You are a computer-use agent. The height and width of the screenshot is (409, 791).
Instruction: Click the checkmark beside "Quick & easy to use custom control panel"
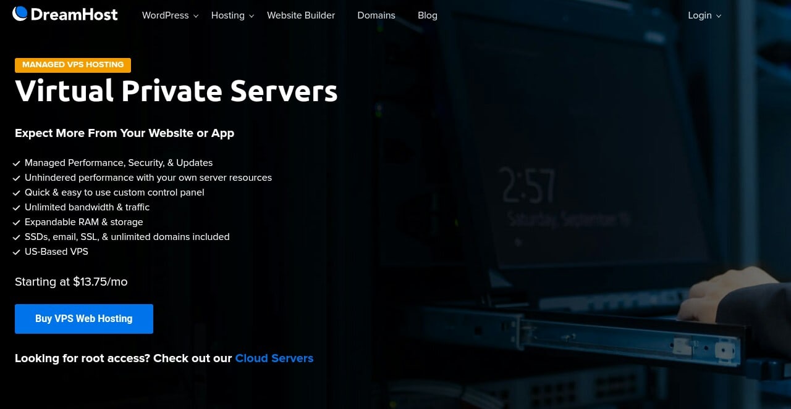coord(17,192)
